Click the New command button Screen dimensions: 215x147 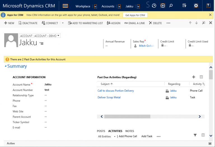(9, 23)
